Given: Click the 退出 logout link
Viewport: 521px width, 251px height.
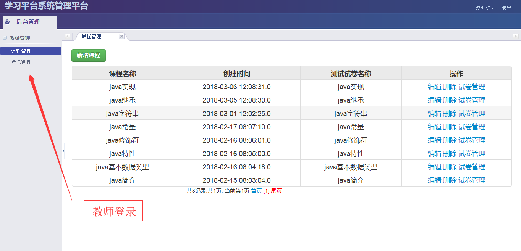Looking at the screenshot, I should coord(506,8).
